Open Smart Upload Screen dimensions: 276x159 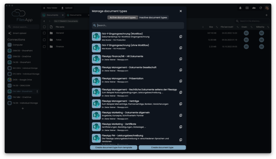[x=17, y=33]
